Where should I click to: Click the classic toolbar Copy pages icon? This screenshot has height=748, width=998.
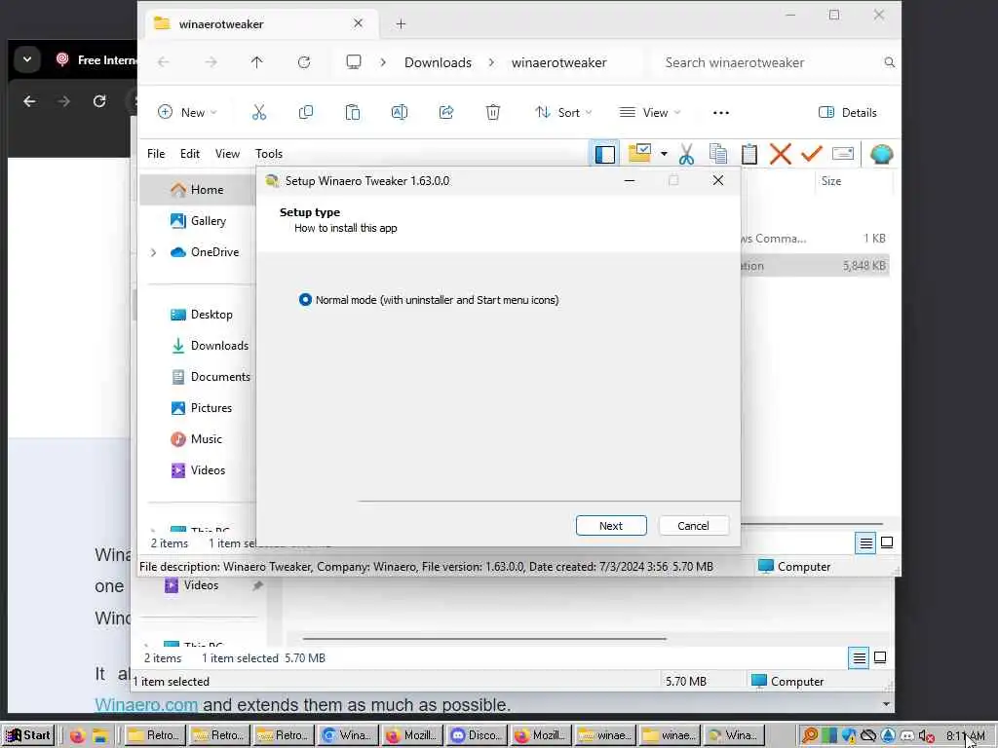tap(718, 154)
